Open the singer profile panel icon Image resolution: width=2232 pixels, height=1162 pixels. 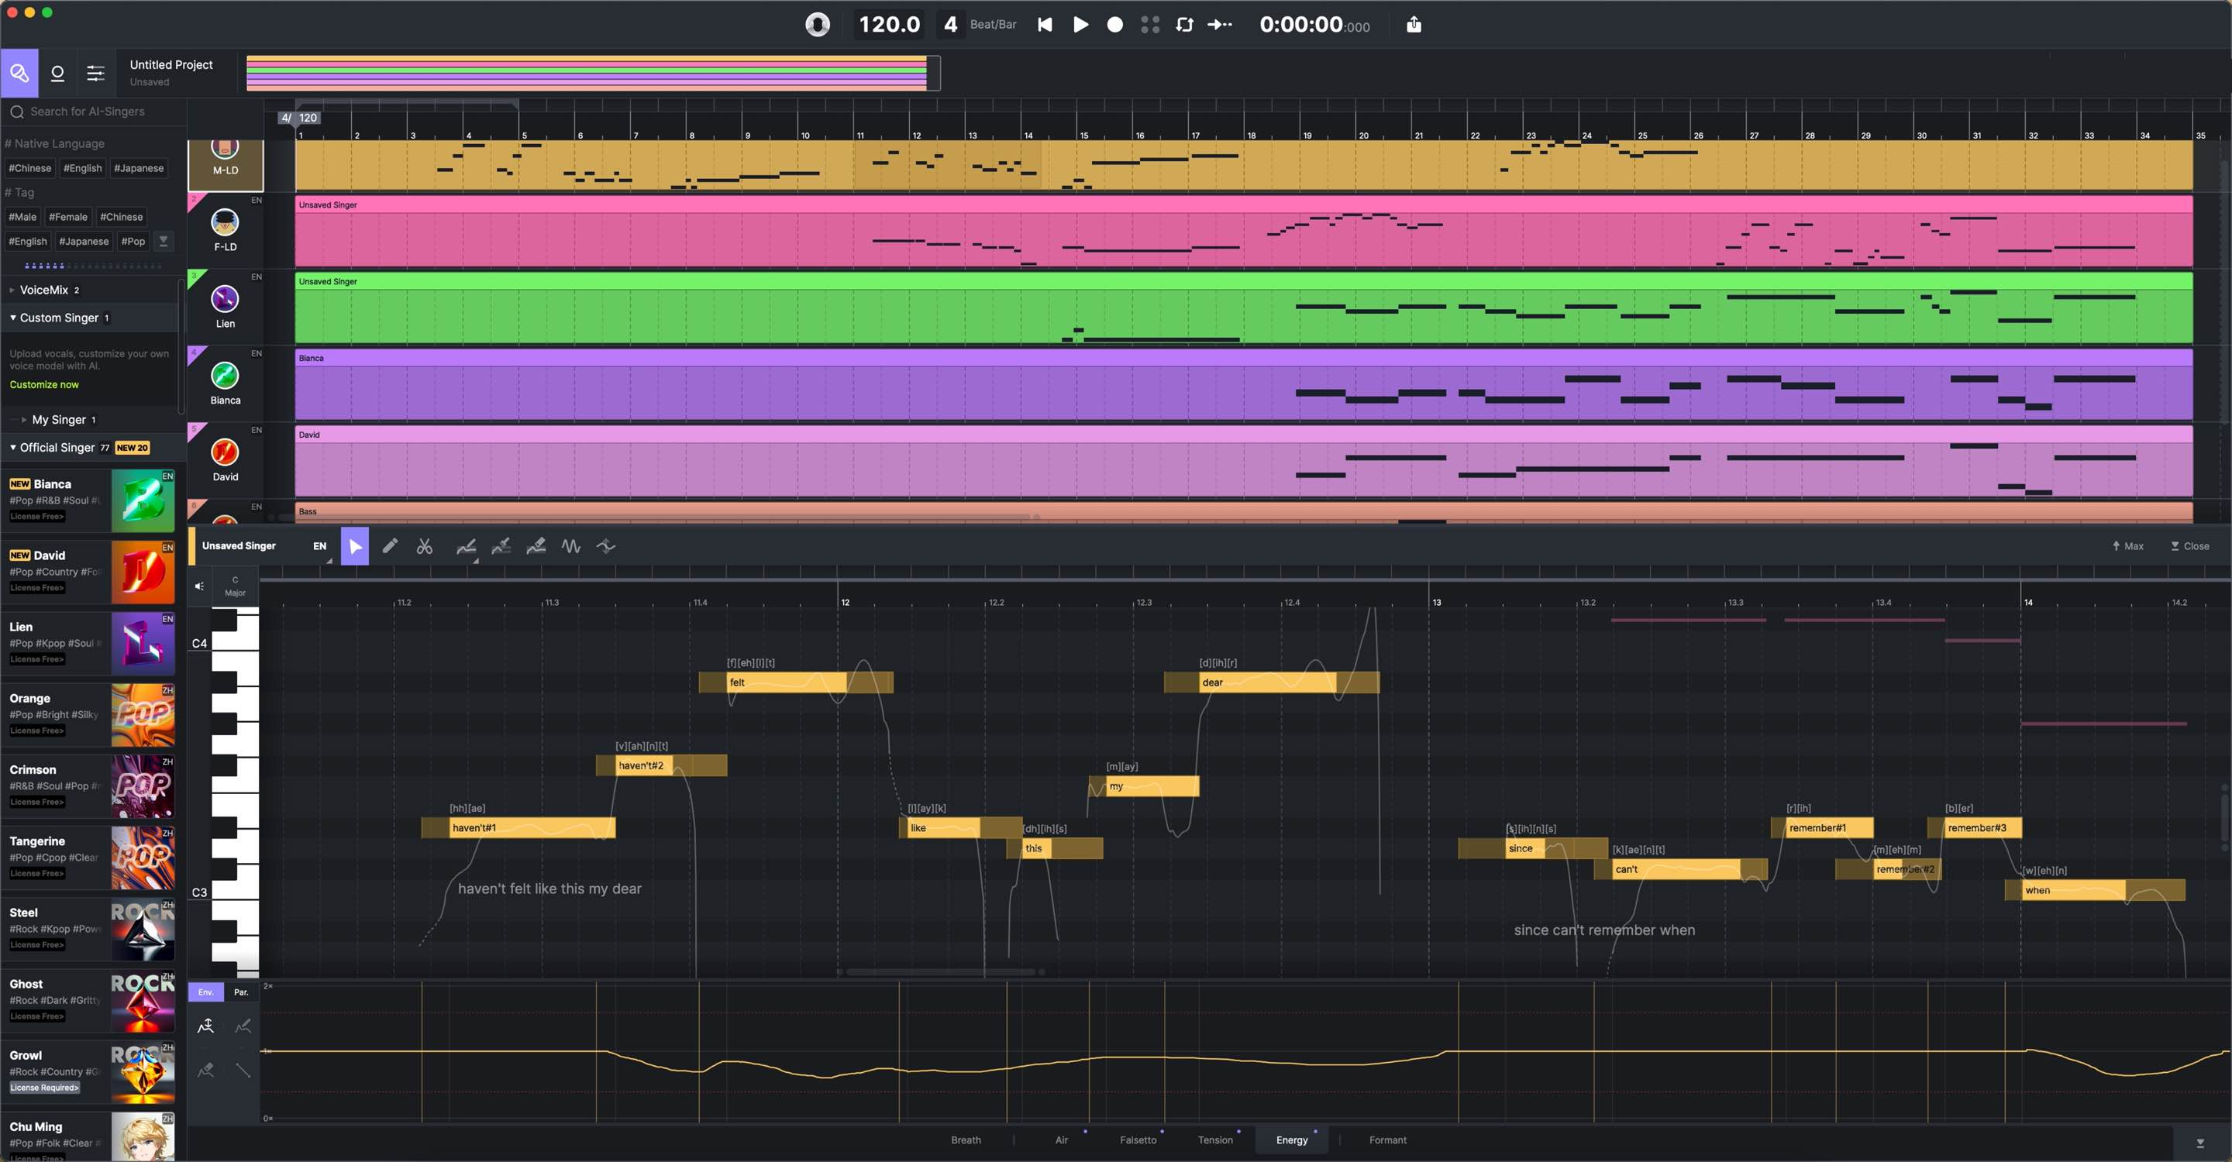(57, 73)
